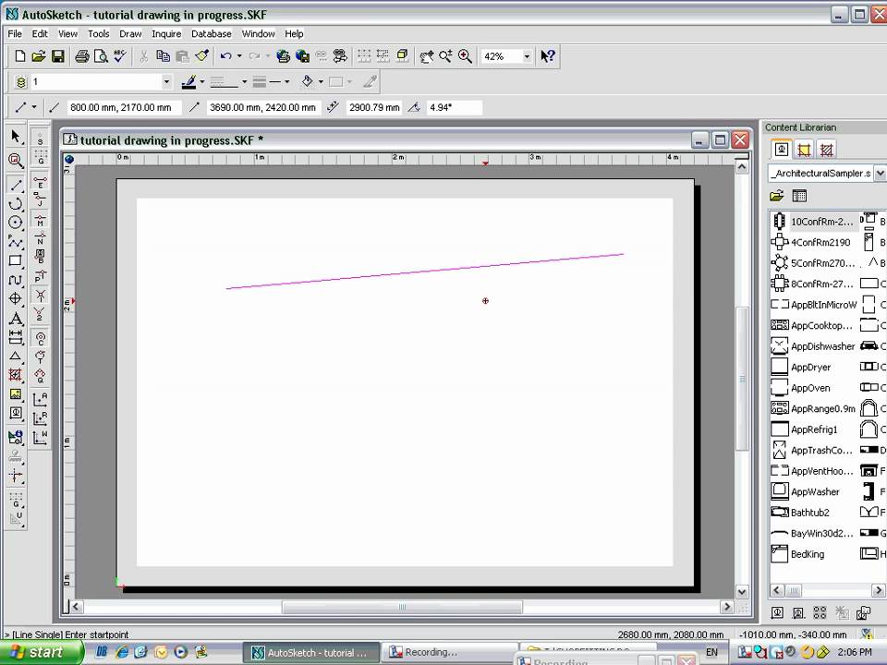Toggle Endpoint snap (E) in snap toolbar
The width and height of the screenshot is (887, 665).
(40, 182)
